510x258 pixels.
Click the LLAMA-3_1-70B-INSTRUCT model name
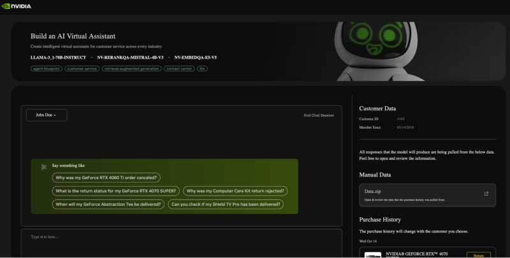[x=58, y=57]
